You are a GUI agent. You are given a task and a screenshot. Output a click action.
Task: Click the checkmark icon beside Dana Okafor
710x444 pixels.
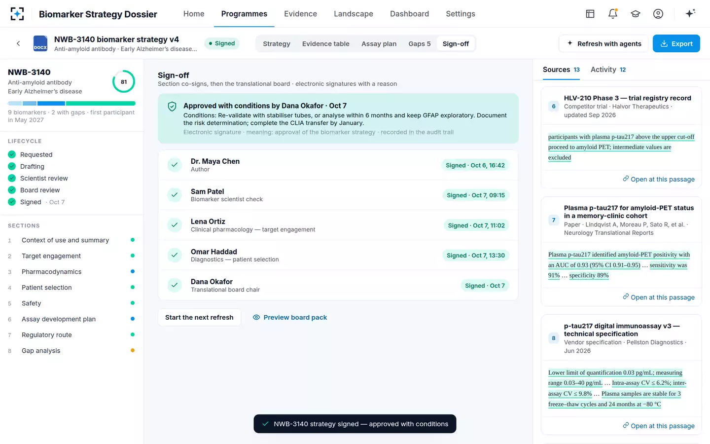pyautogui.click(x=175, y=285)
